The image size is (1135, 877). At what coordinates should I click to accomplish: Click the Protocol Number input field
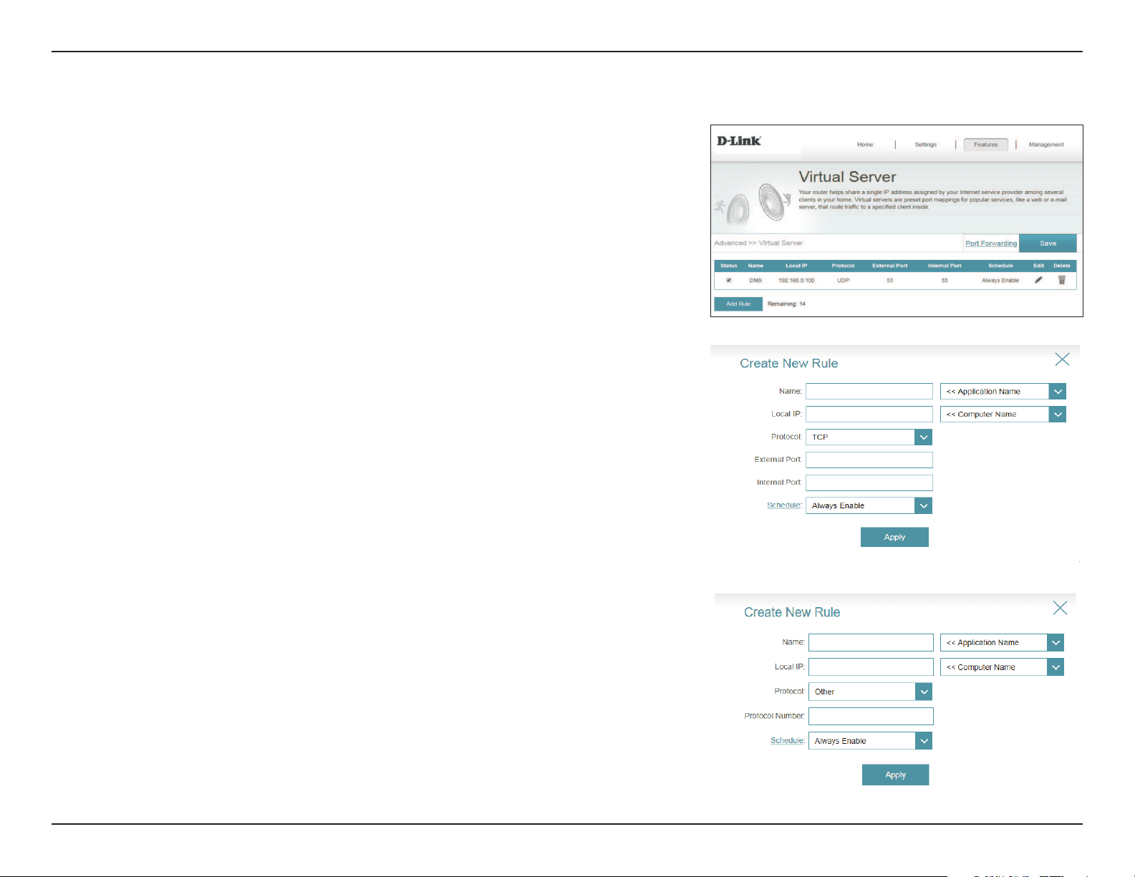pyautogui.click(x=871, y=716)
